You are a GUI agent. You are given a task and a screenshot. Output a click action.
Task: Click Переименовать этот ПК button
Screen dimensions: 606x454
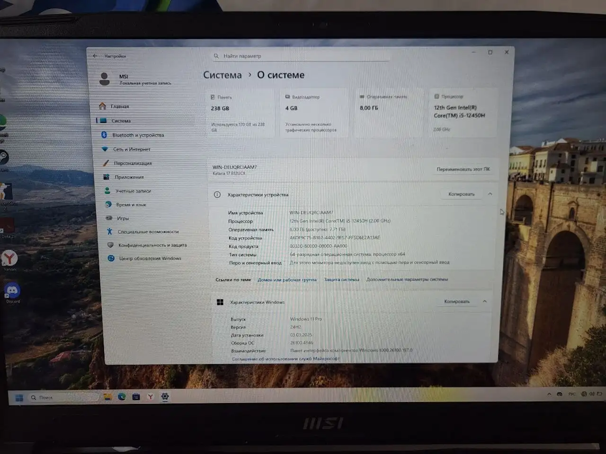(463, 169)
